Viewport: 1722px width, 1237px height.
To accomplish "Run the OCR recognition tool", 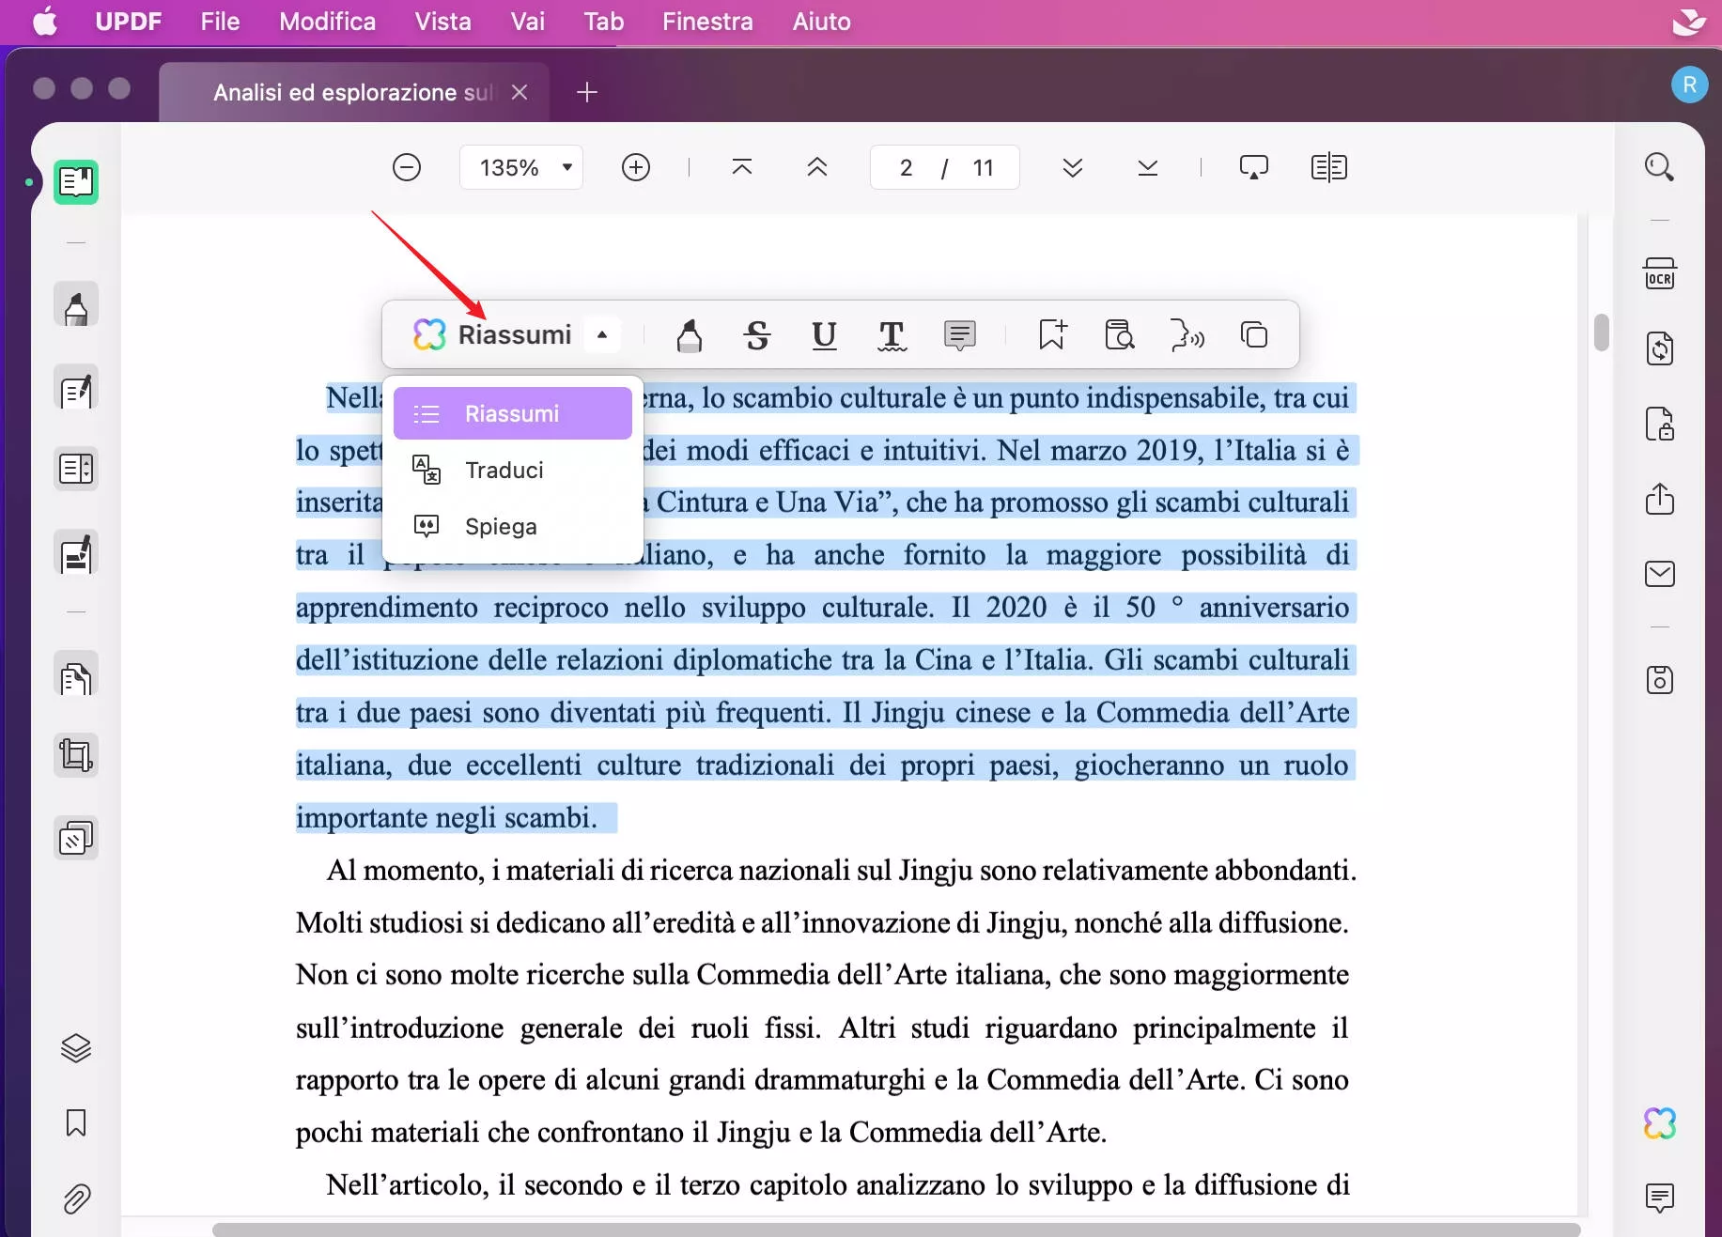I will click(1659, 273).
